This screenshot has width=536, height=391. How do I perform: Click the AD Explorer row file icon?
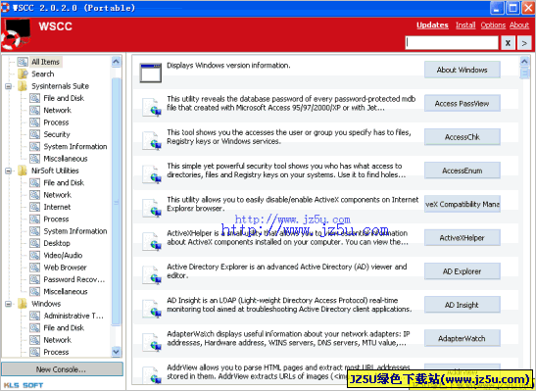coord(152,274)
